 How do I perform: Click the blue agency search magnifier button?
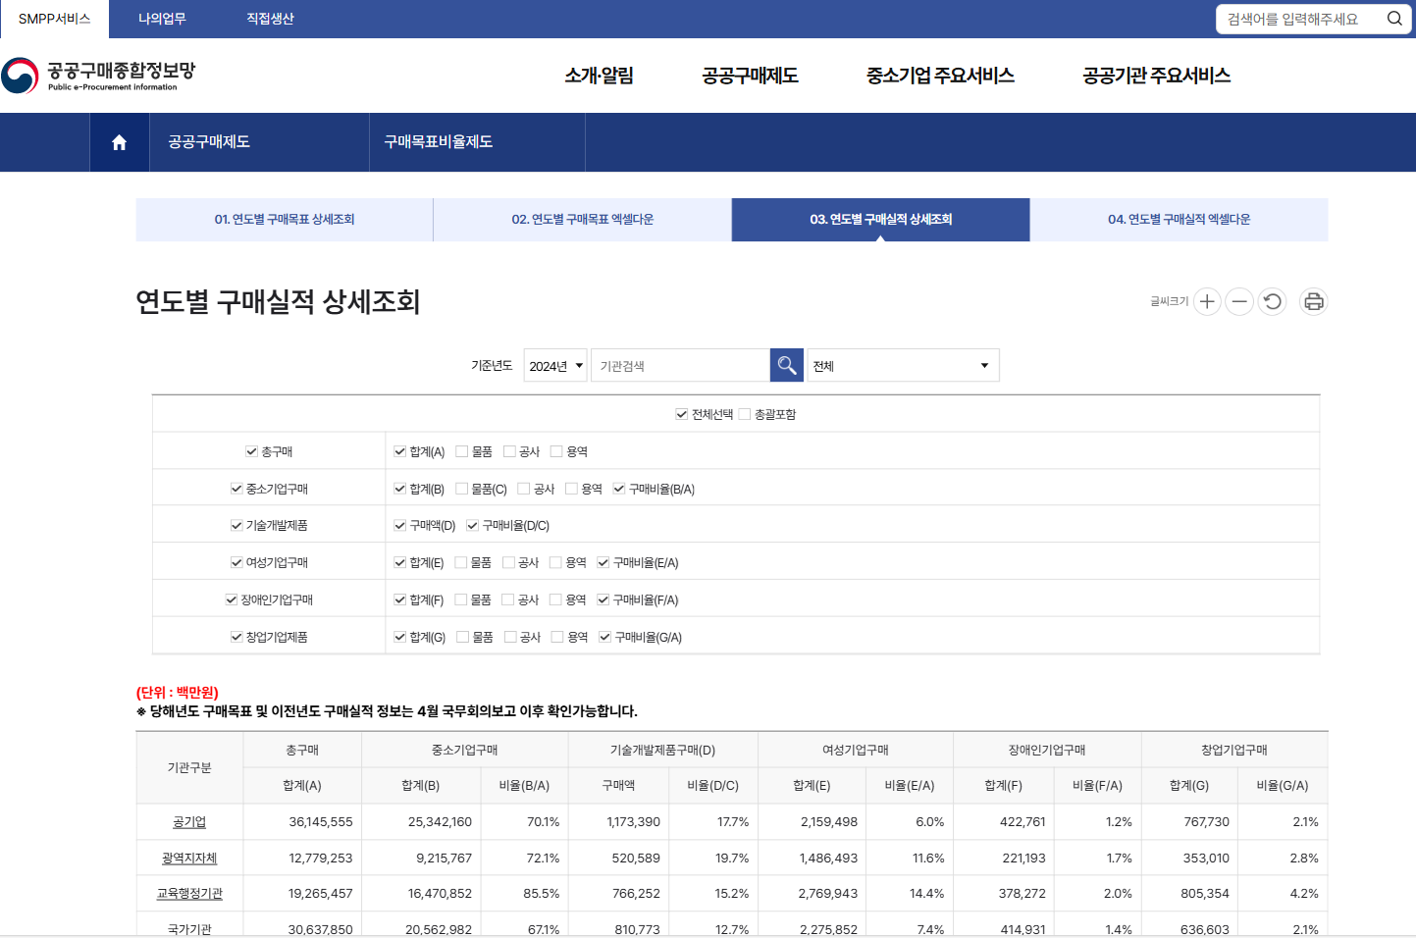point(786,365)
